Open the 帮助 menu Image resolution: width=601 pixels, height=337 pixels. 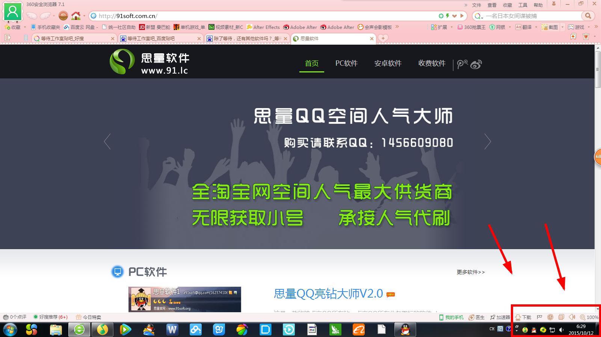click(538, 5)
